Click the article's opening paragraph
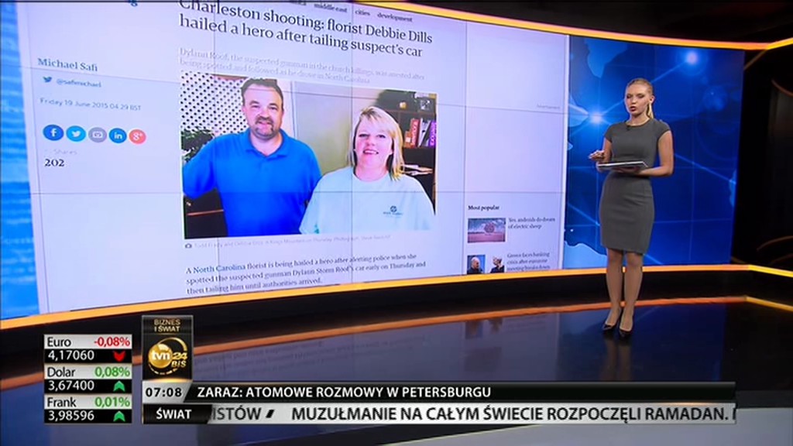 coord(305,273)
